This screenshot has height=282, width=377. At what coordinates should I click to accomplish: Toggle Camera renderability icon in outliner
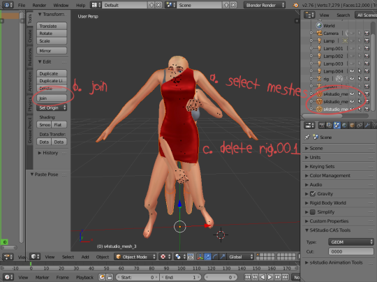[367, 34]
